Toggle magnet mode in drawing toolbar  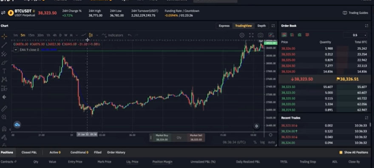(4, 129)
